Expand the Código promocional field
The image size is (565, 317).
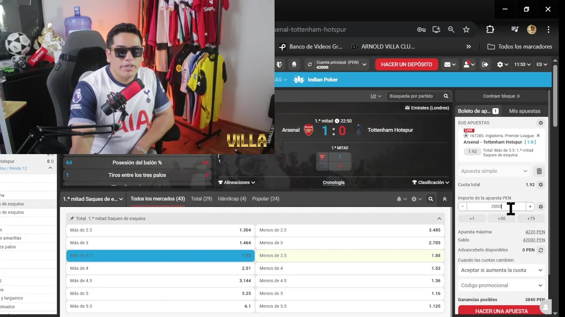pyautogui.click(x=501, y=285)
